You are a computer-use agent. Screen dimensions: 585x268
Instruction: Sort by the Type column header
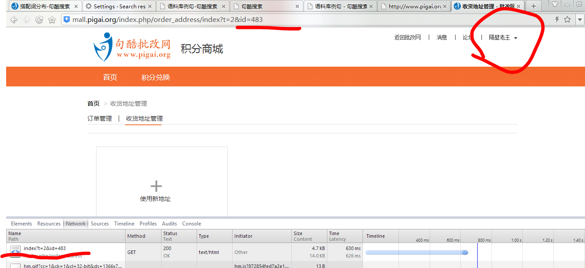click(x=214, y=236)
